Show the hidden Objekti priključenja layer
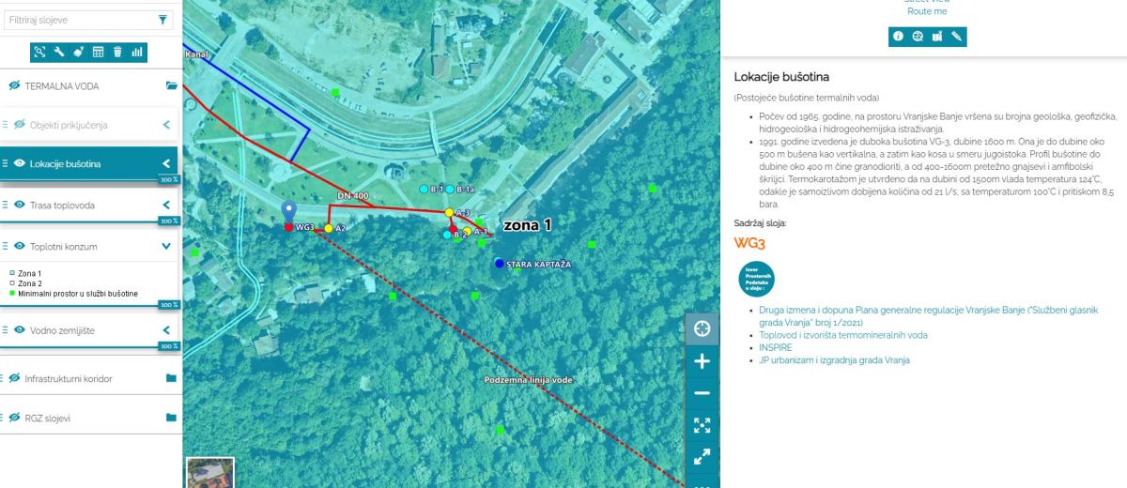 (x=20, y=124)
